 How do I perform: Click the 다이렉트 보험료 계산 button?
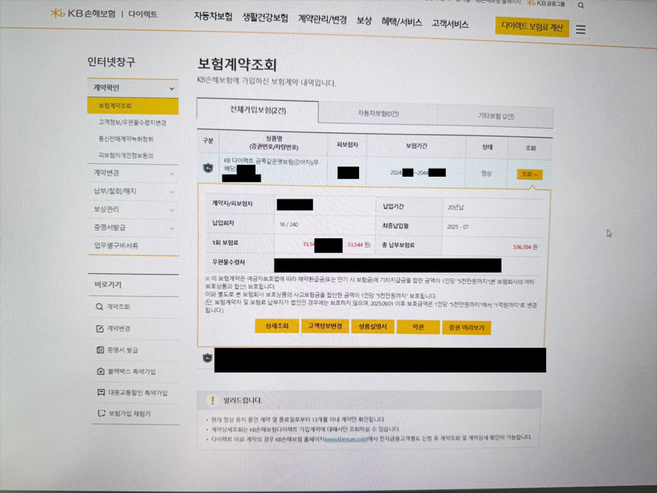click(x=532, y=27)
